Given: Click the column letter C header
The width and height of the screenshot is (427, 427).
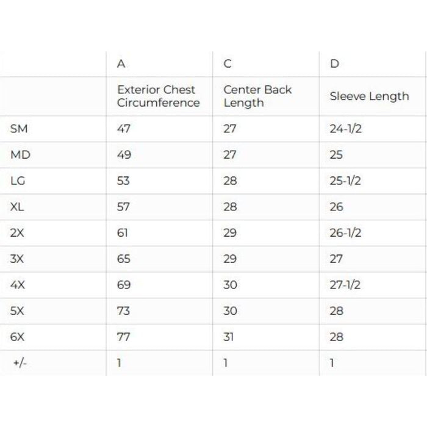Looking at the screenshot, I should pos(228,64).
